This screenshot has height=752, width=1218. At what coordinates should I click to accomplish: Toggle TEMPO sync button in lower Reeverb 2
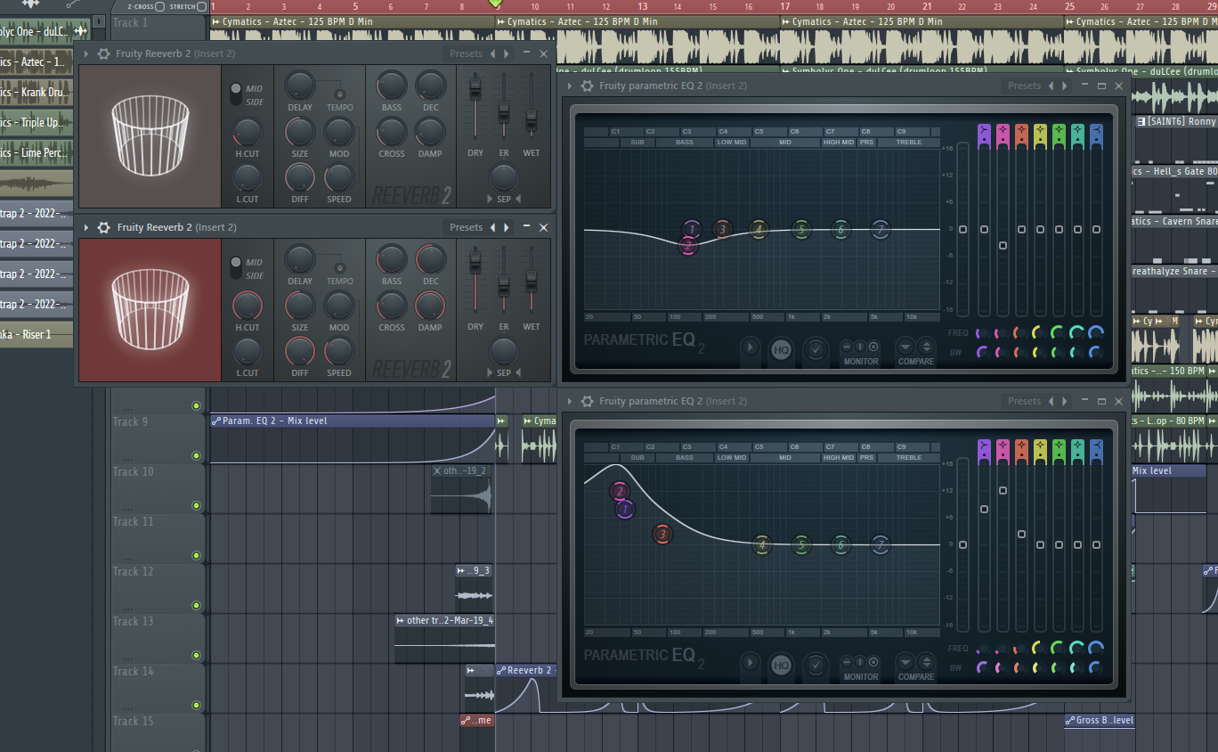coord(338,268)
